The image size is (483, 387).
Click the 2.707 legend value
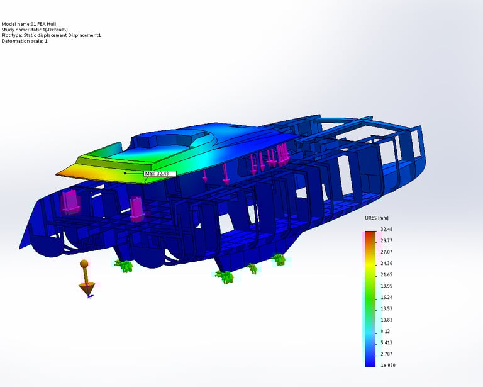pos(386,354)
